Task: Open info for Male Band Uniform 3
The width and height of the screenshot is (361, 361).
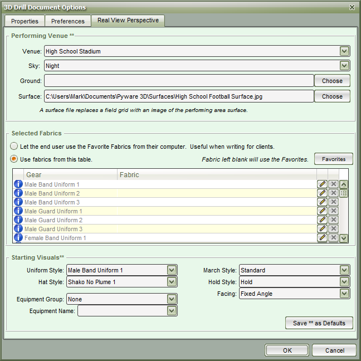Action: click(x=18, y=202)
